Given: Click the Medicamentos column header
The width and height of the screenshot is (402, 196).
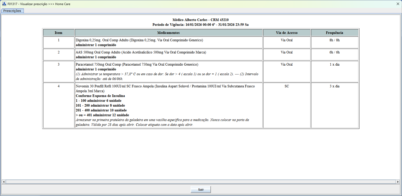Looking at the screenshot, I should coord(169,33).
